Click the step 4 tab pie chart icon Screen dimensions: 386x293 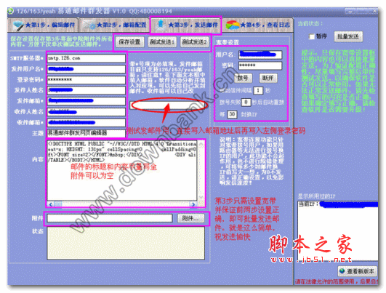click(x=233, y=25)
